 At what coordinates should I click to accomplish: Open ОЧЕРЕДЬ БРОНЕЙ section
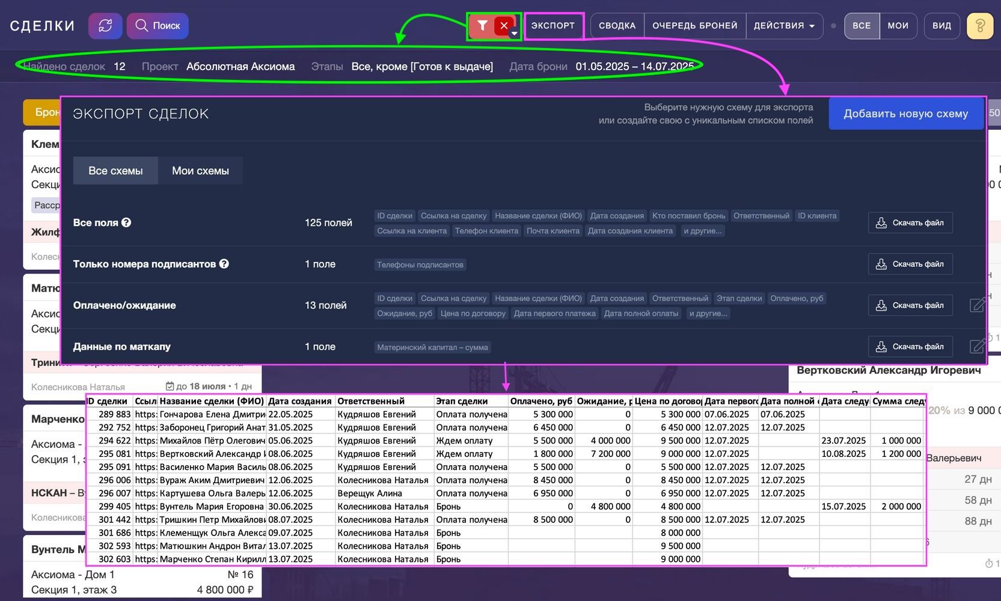pyautogui.click(x=694, y=26)
